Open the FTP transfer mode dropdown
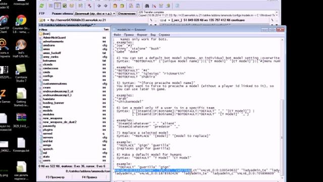The height and width of the screenshot is (182, 323). point(95,14)
